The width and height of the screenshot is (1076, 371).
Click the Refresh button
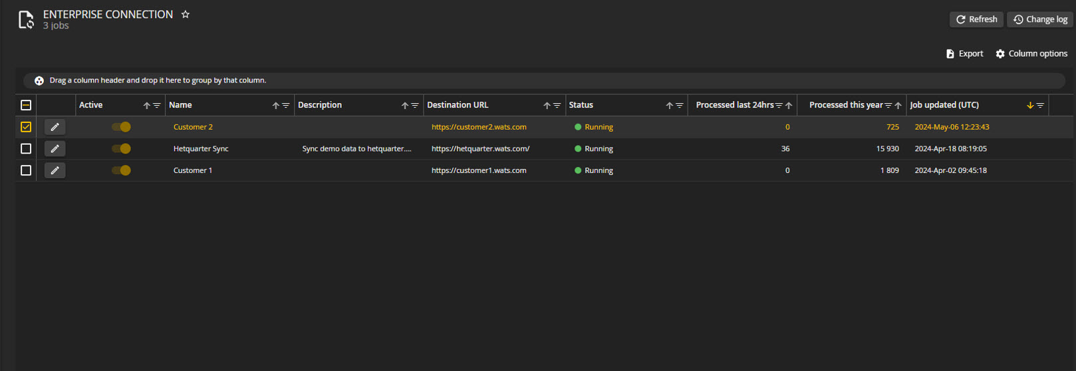coord(976,19)
